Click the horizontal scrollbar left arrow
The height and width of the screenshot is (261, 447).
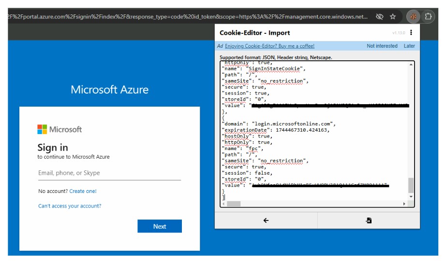[x=223, y=204]
